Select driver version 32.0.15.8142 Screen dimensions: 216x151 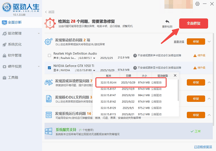[131, 102]
